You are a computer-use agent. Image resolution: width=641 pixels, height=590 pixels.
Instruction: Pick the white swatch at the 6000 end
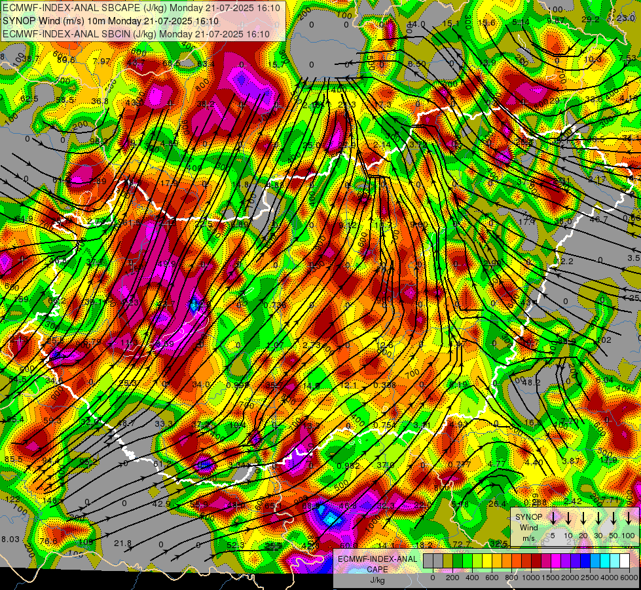point(625,560)
